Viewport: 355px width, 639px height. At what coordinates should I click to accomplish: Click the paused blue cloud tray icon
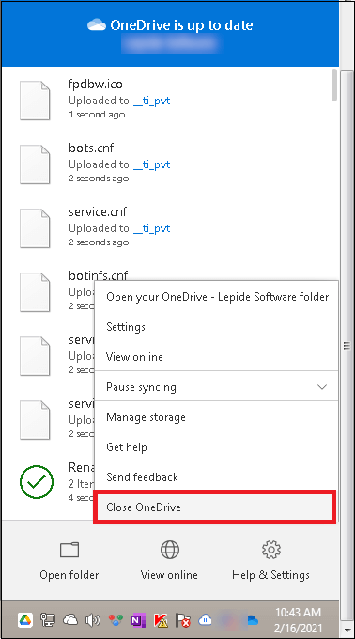[205, 620]
